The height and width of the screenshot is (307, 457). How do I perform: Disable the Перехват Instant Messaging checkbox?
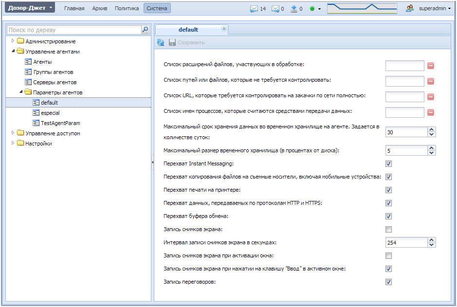(x=388, y=163)
